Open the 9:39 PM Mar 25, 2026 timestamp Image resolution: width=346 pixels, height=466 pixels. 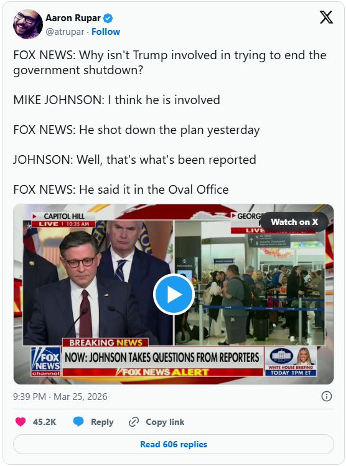point(60,396)
